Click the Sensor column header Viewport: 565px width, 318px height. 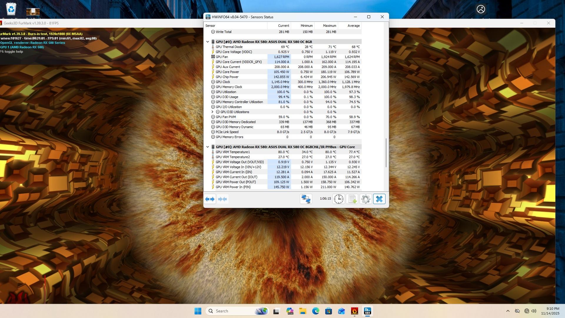[x=235, y=26]
